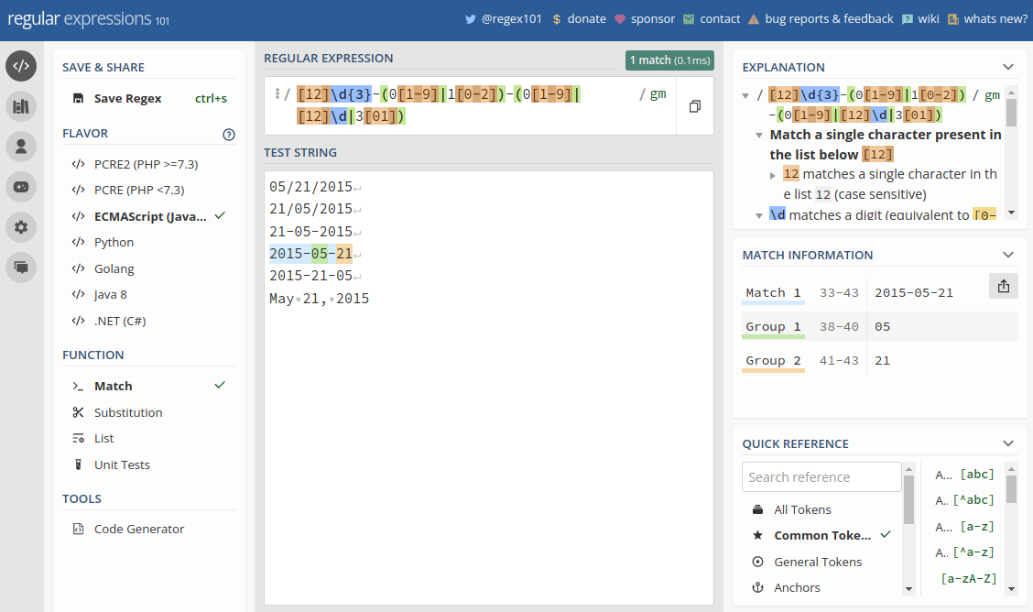Click the live help chat sidebar icon
The image size is (1033, 612).
click(x=21, y=268)
